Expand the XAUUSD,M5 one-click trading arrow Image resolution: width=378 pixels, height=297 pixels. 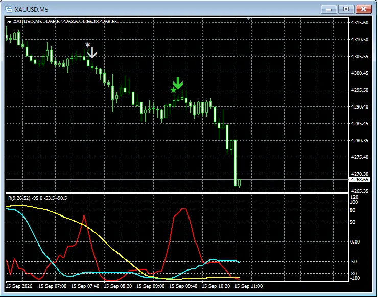(x=9, y=22)
